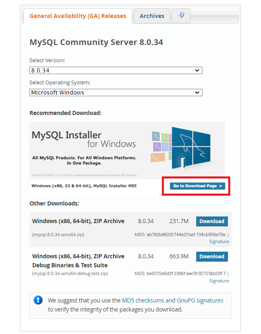Open the information icon tab
Image resolution: width=261 pixels, height=334 pixels.
tap(181, 16)
